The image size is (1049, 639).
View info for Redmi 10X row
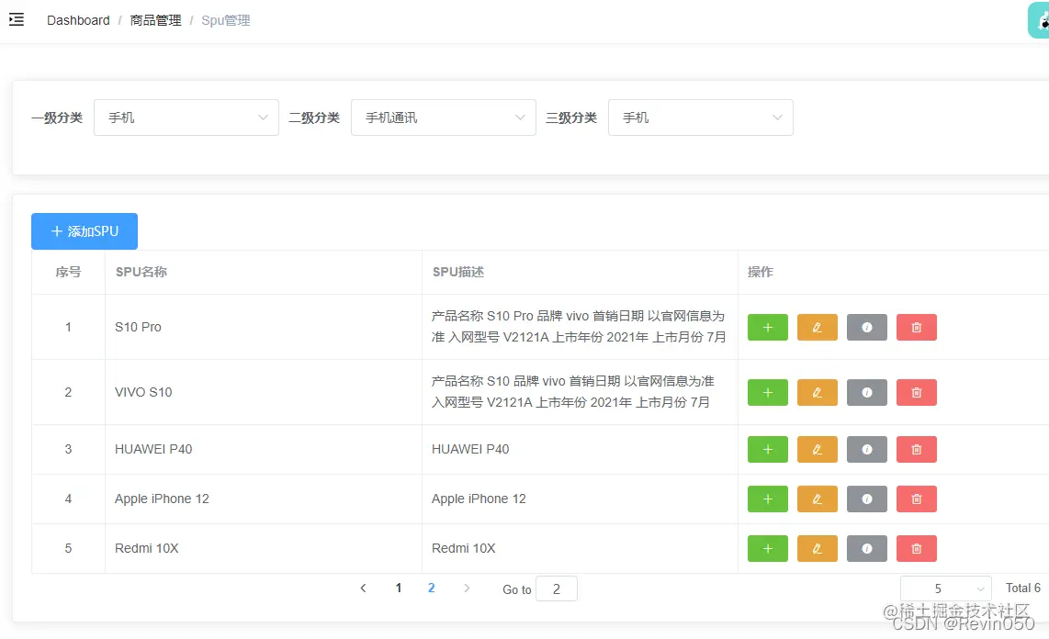[866, 548]
